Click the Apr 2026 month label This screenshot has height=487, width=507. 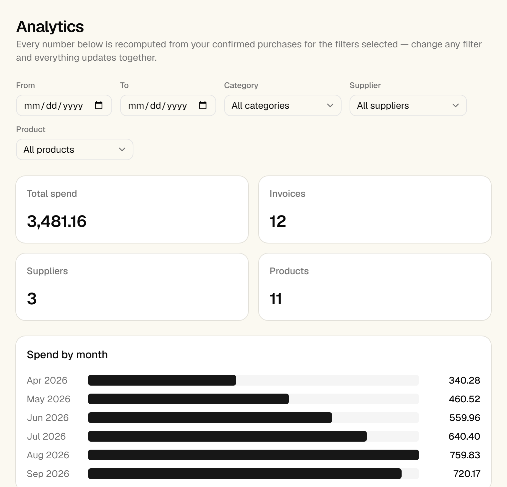pyautogui.click(x=47, y=380)
